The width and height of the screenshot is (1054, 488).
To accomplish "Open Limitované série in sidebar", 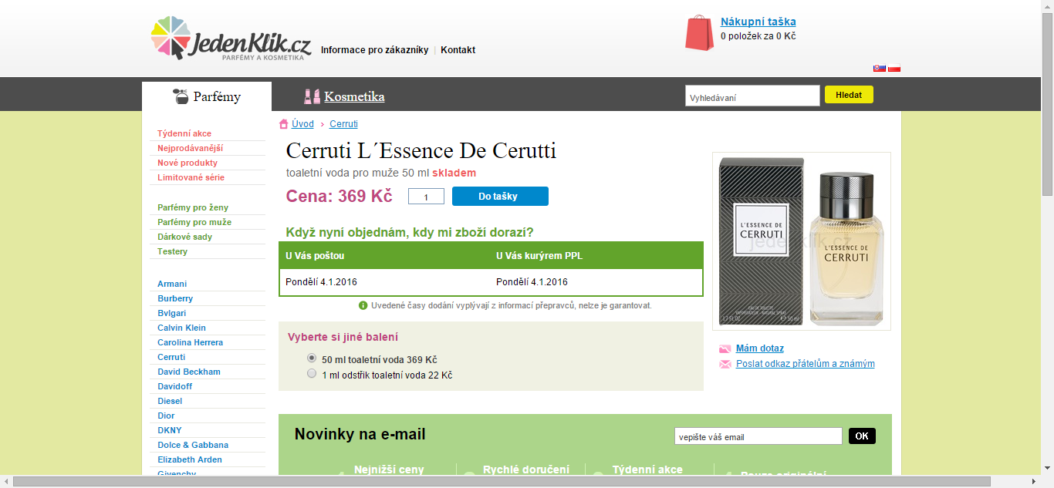I will pos(191,177).
